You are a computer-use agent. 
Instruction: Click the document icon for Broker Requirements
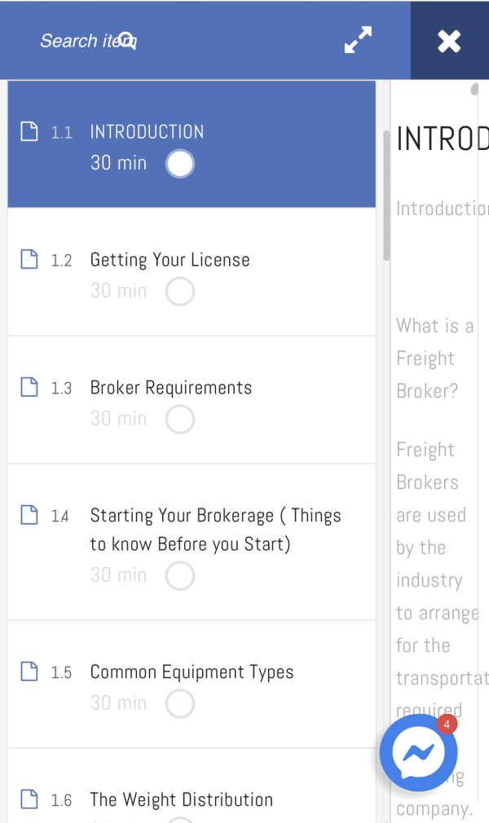click(x=29, y=388)
